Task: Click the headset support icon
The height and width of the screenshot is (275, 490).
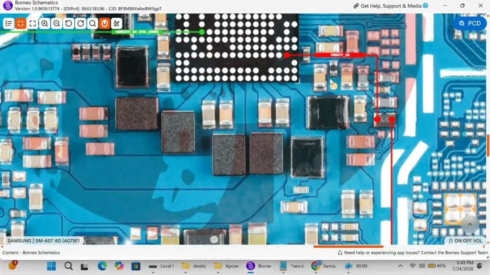Action: click(340, 253)
